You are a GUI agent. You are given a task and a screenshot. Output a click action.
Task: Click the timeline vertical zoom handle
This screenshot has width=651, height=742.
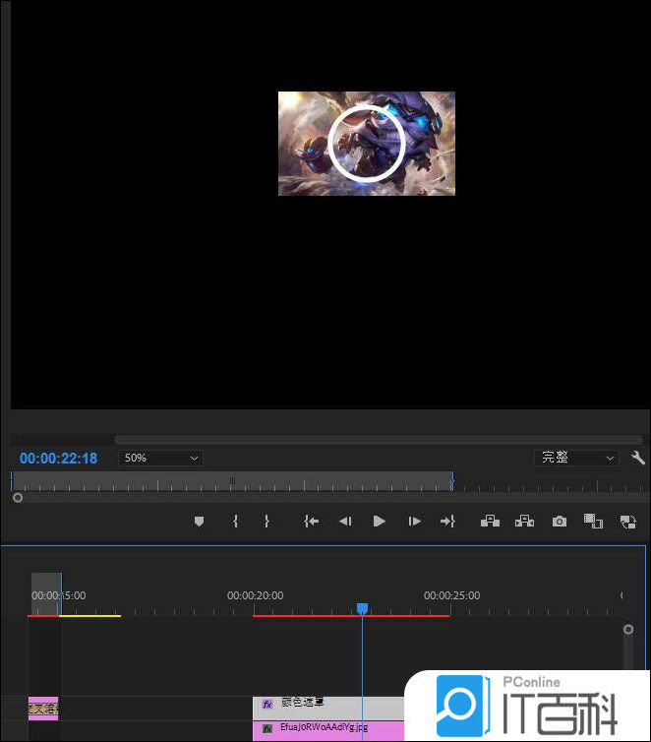(x=628, y=630)
